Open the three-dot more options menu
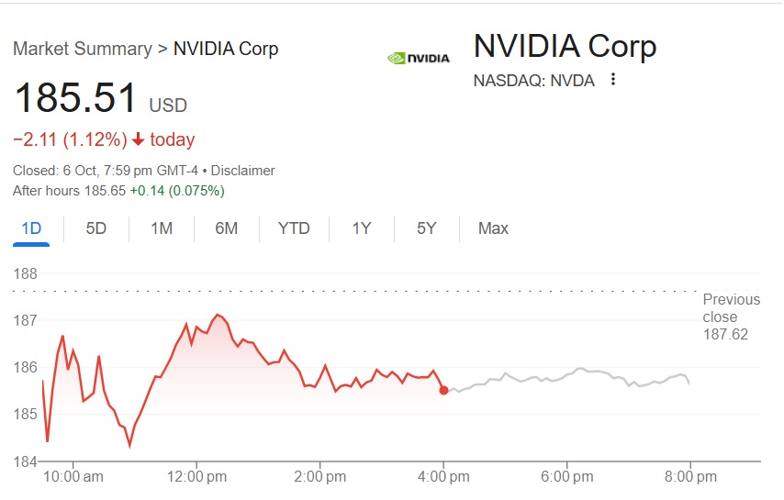This screenshot has width=784, height=500. (613, 80)
